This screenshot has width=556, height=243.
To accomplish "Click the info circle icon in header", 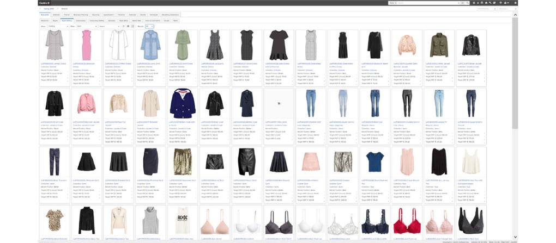I will click(501, 3).
